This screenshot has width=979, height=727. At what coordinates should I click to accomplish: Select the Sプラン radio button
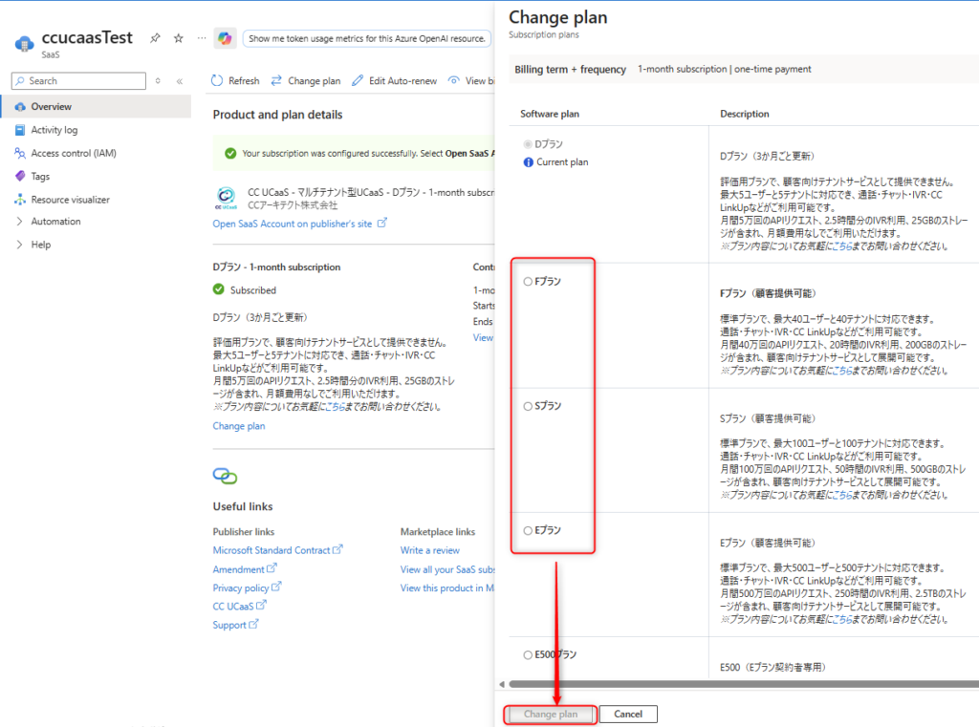pos(528,406)
